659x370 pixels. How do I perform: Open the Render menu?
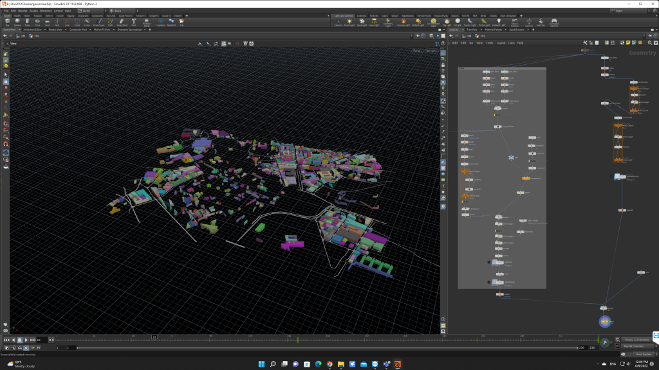(x=23, y=11)
